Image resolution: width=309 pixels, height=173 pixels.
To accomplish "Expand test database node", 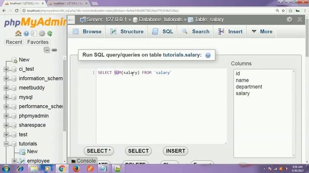I will tap(6, 135).
